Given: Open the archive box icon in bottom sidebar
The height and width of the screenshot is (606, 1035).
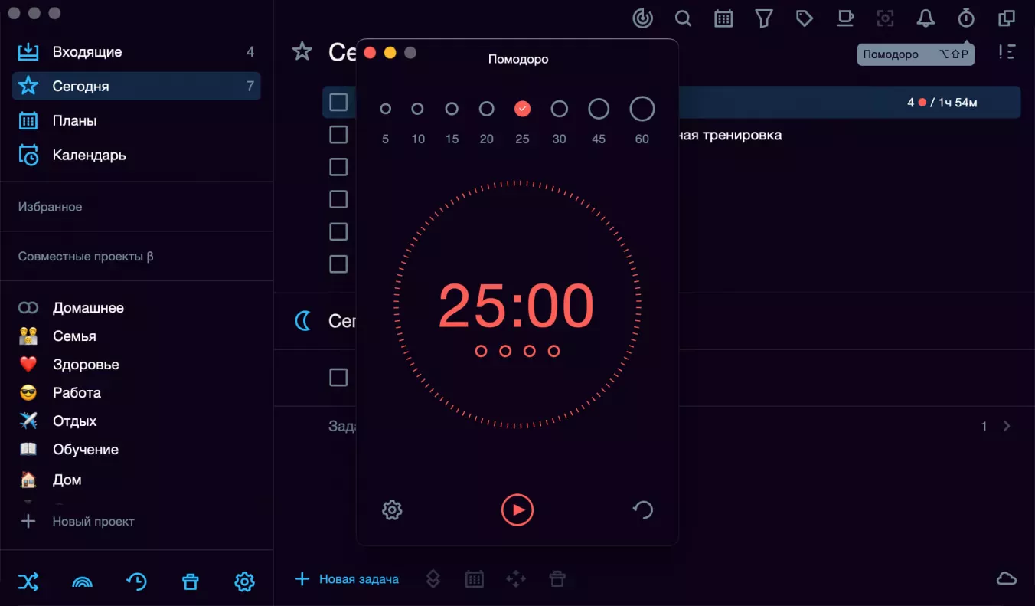Looking at the screenshot, I should [191, 582].
